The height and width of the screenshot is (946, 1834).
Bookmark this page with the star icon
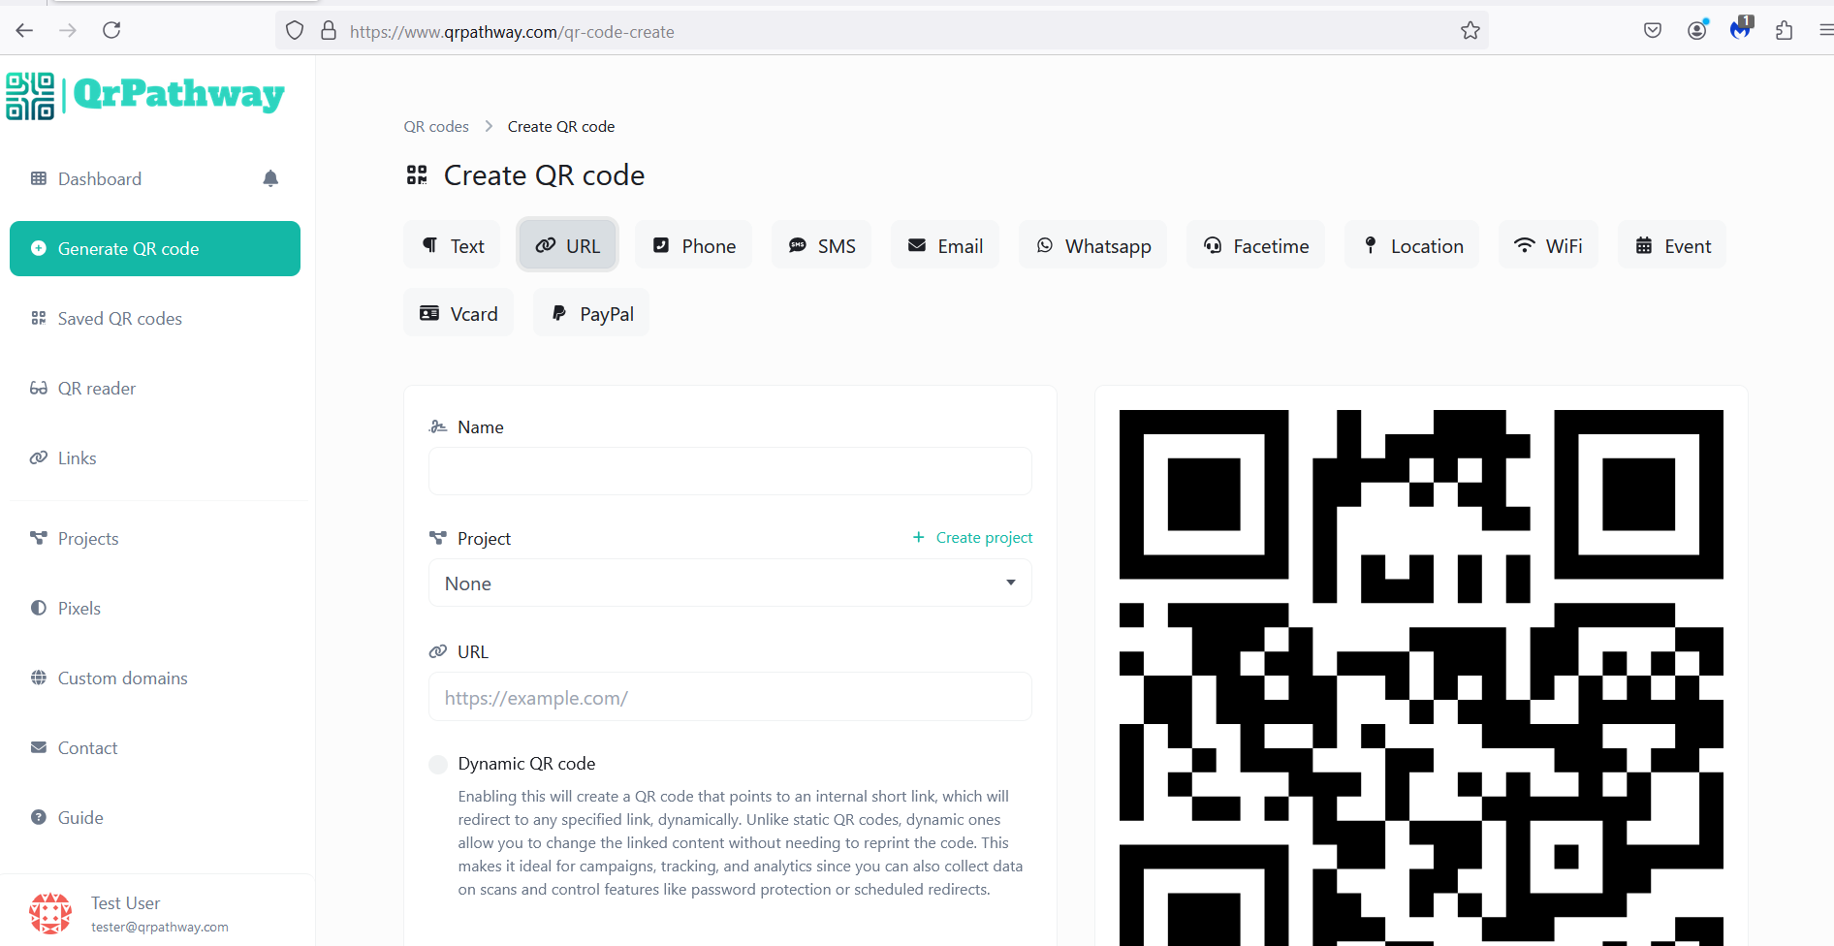pyautogui.click(x=1470, y=31)
